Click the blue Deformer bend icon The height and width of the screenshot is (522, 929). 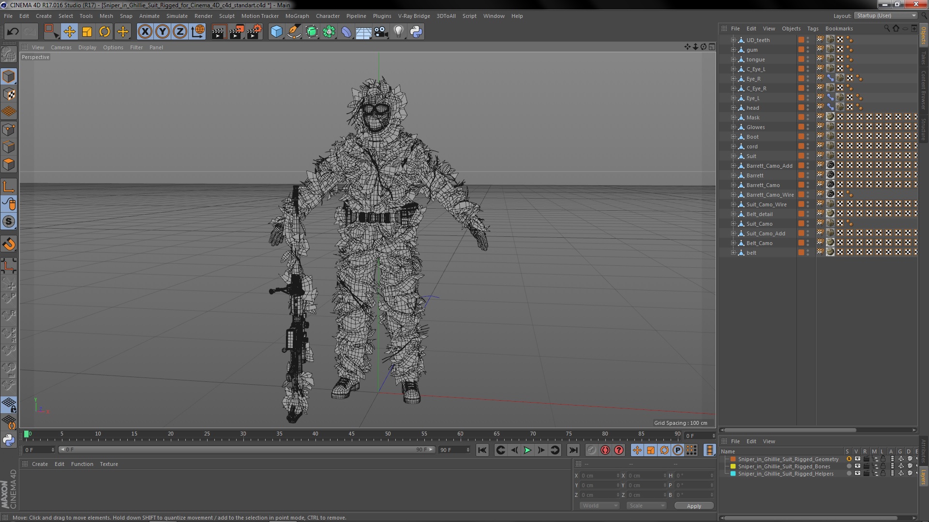click(x=346, y=32)
